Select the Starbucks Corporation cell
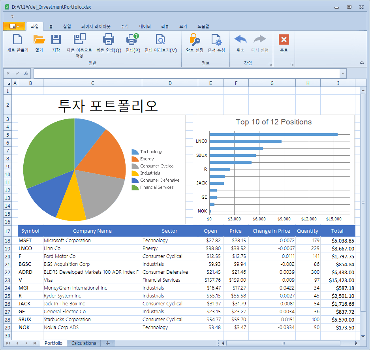Viewport: 370px width, 350px height. [92, 320]
